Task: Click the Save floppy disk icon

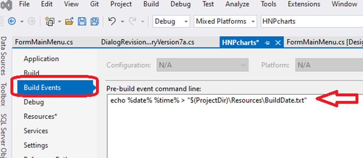Action: pyautogui.click(x=82, y=22)
